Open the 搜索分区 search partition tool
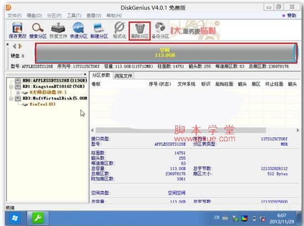 pyautogui.click(x=38, y=30)
